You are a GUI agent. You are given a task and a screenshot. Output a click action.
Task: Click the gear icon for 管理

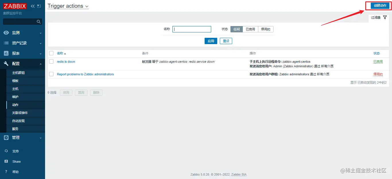click(x=6, y=137)
